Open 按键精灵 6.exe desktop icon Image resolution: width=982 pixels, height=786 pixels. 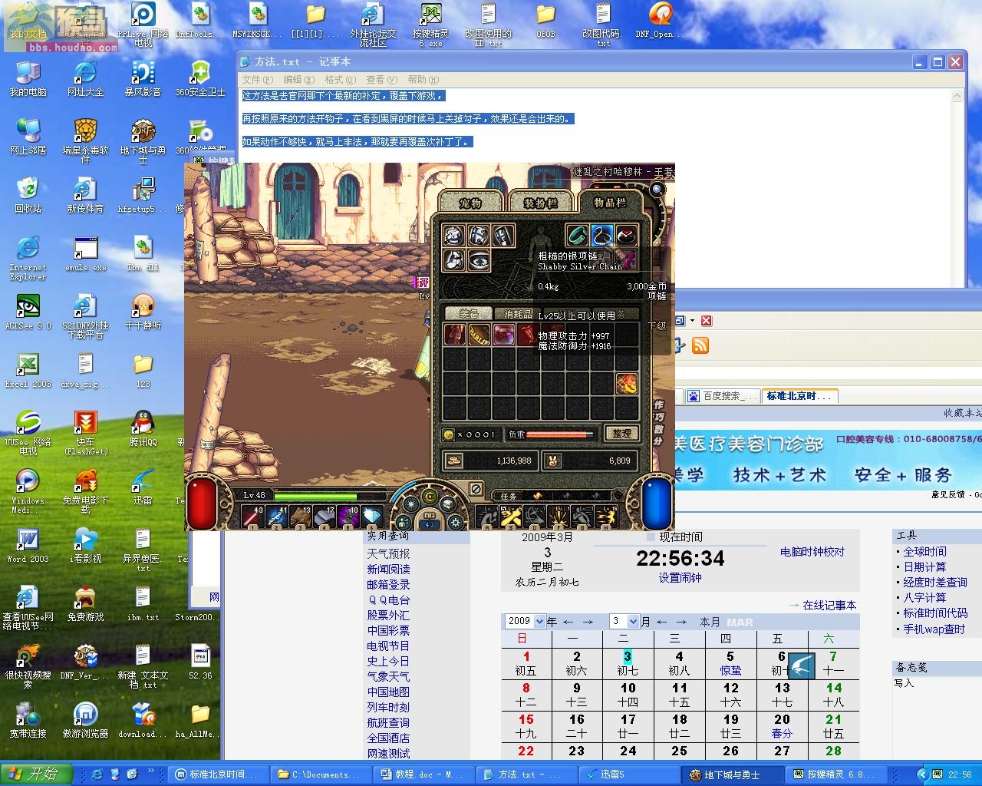[430, 23]
